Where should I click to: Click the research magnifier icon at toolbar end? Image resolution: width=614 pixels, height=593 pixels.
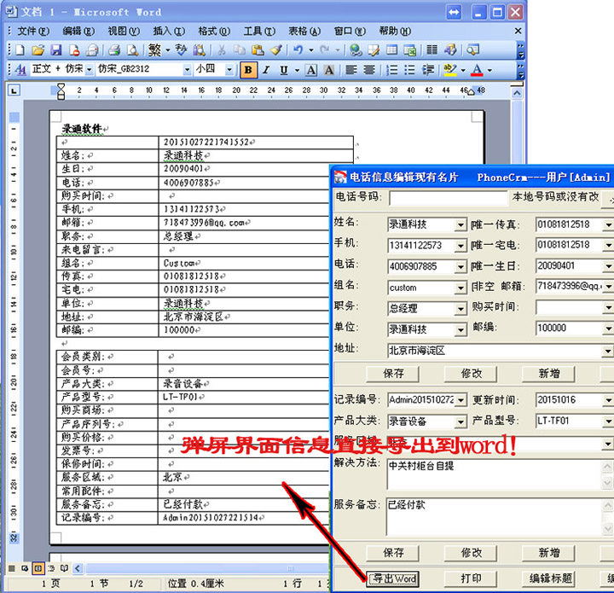pos(472,50)
